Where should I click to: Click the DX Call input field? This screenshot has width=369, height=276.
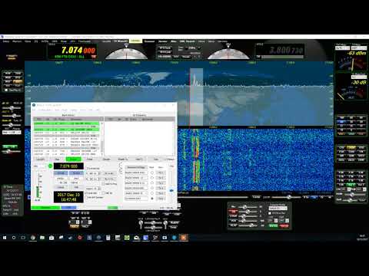61,179
